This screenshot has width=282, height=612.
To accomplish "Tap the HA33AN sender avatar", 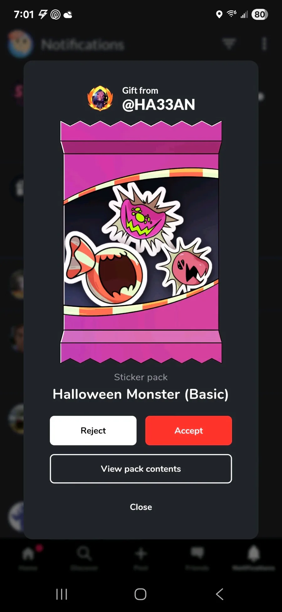I will pos(100,98).
